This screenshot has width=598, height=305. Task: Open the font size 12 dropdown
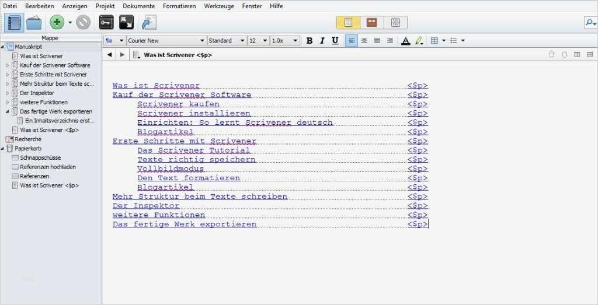point(258,40)
